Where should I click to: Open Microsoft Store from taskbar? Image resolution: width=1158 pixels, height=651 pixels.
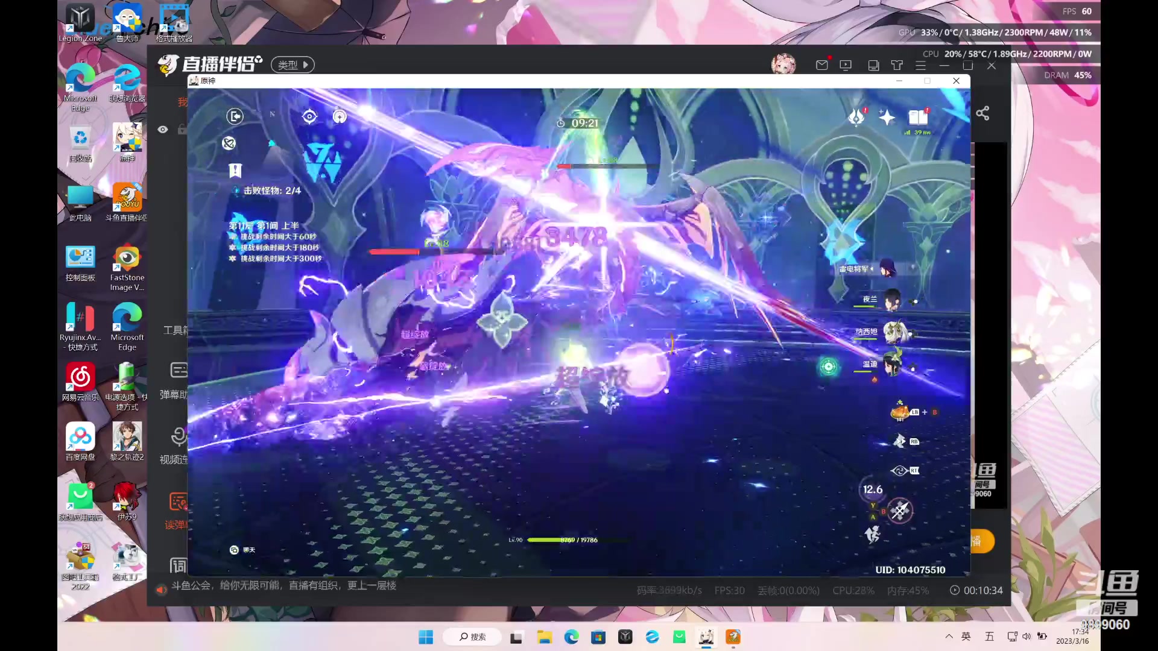pyautogui.click(x=598, y=637)
